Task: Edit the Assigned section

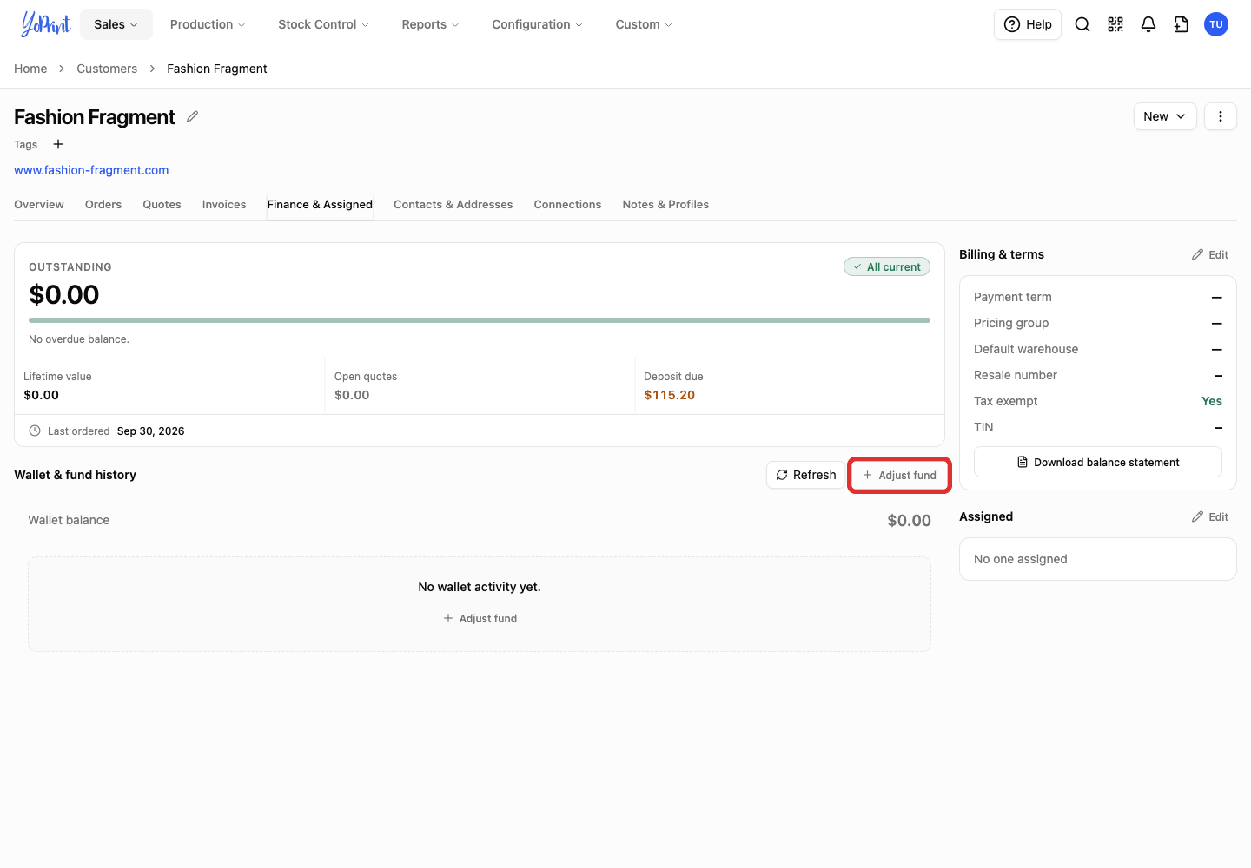Action: point(1210,516)
